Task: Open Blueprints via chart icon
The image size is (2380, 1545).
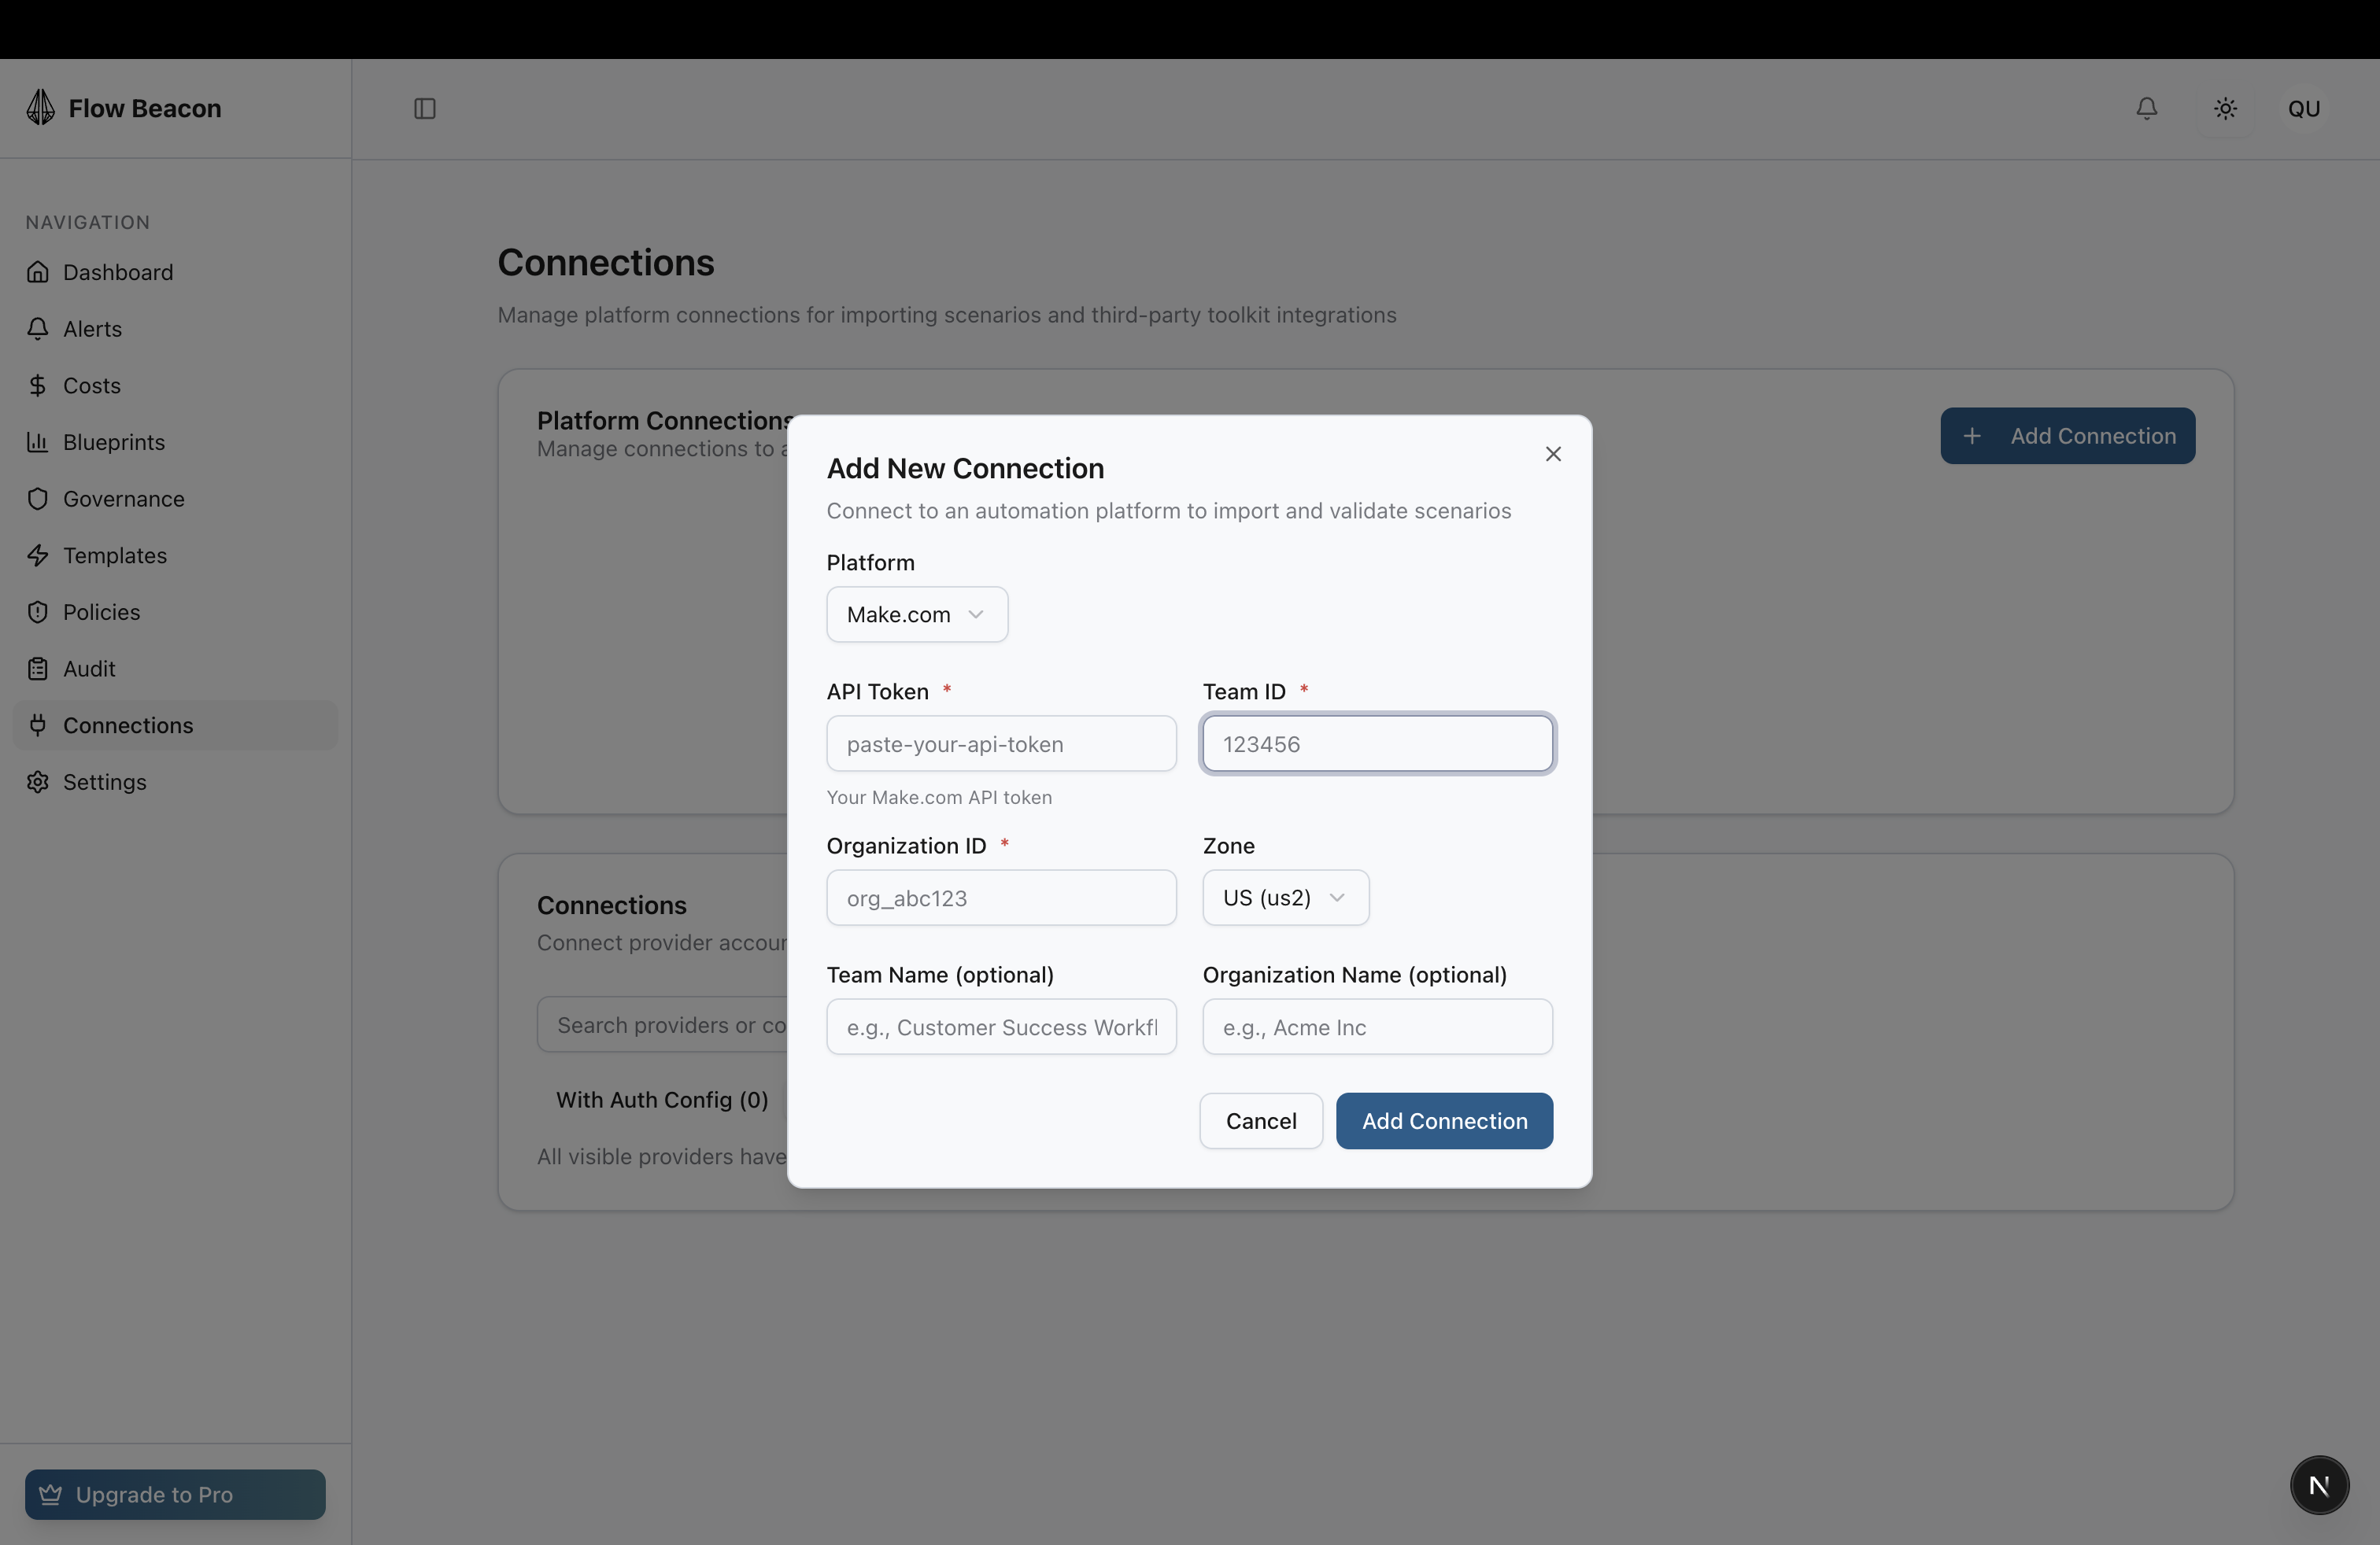Action: [x=39, y=442]
